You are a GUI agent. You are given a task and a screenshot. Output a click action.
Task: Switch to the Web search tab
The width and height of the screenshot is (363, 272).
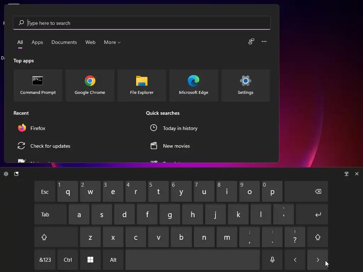90,42
